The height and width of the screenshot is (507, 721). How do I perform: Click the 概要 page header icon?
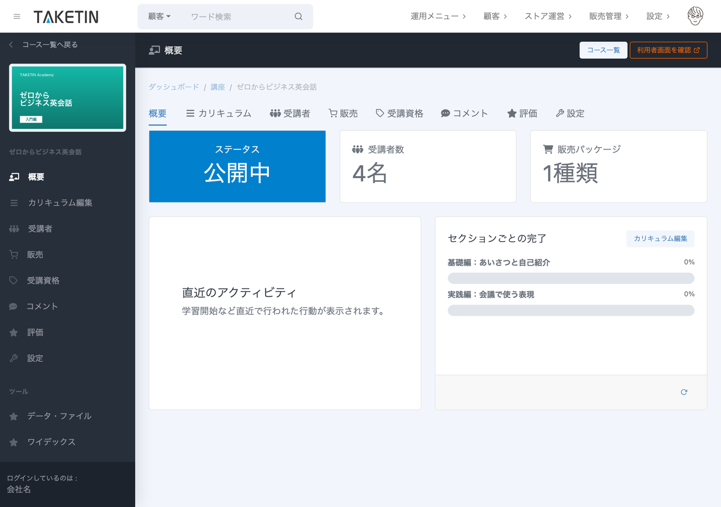pos(154,50)
